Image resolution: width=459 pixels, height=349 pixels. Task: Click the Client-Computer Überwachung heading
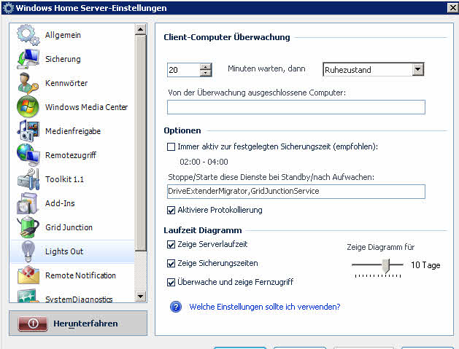(x=227, y=37)
